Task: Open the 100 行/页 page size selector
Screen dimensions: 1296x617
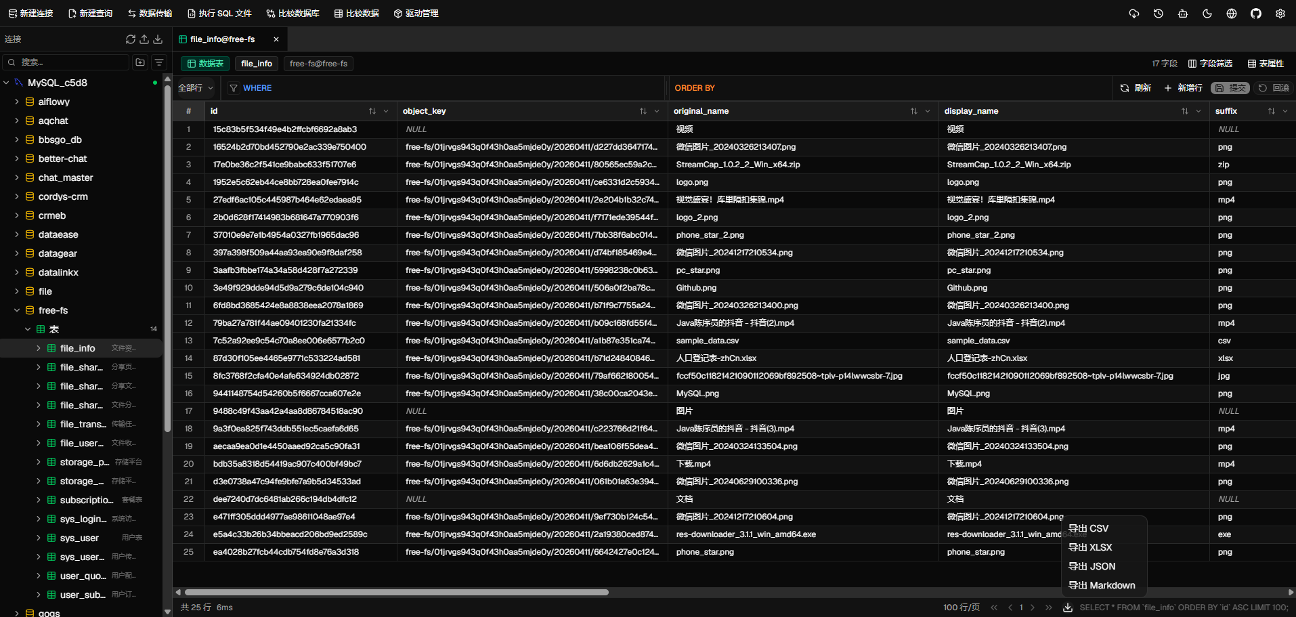Action: pyautogui.click(x=962, y=608)
